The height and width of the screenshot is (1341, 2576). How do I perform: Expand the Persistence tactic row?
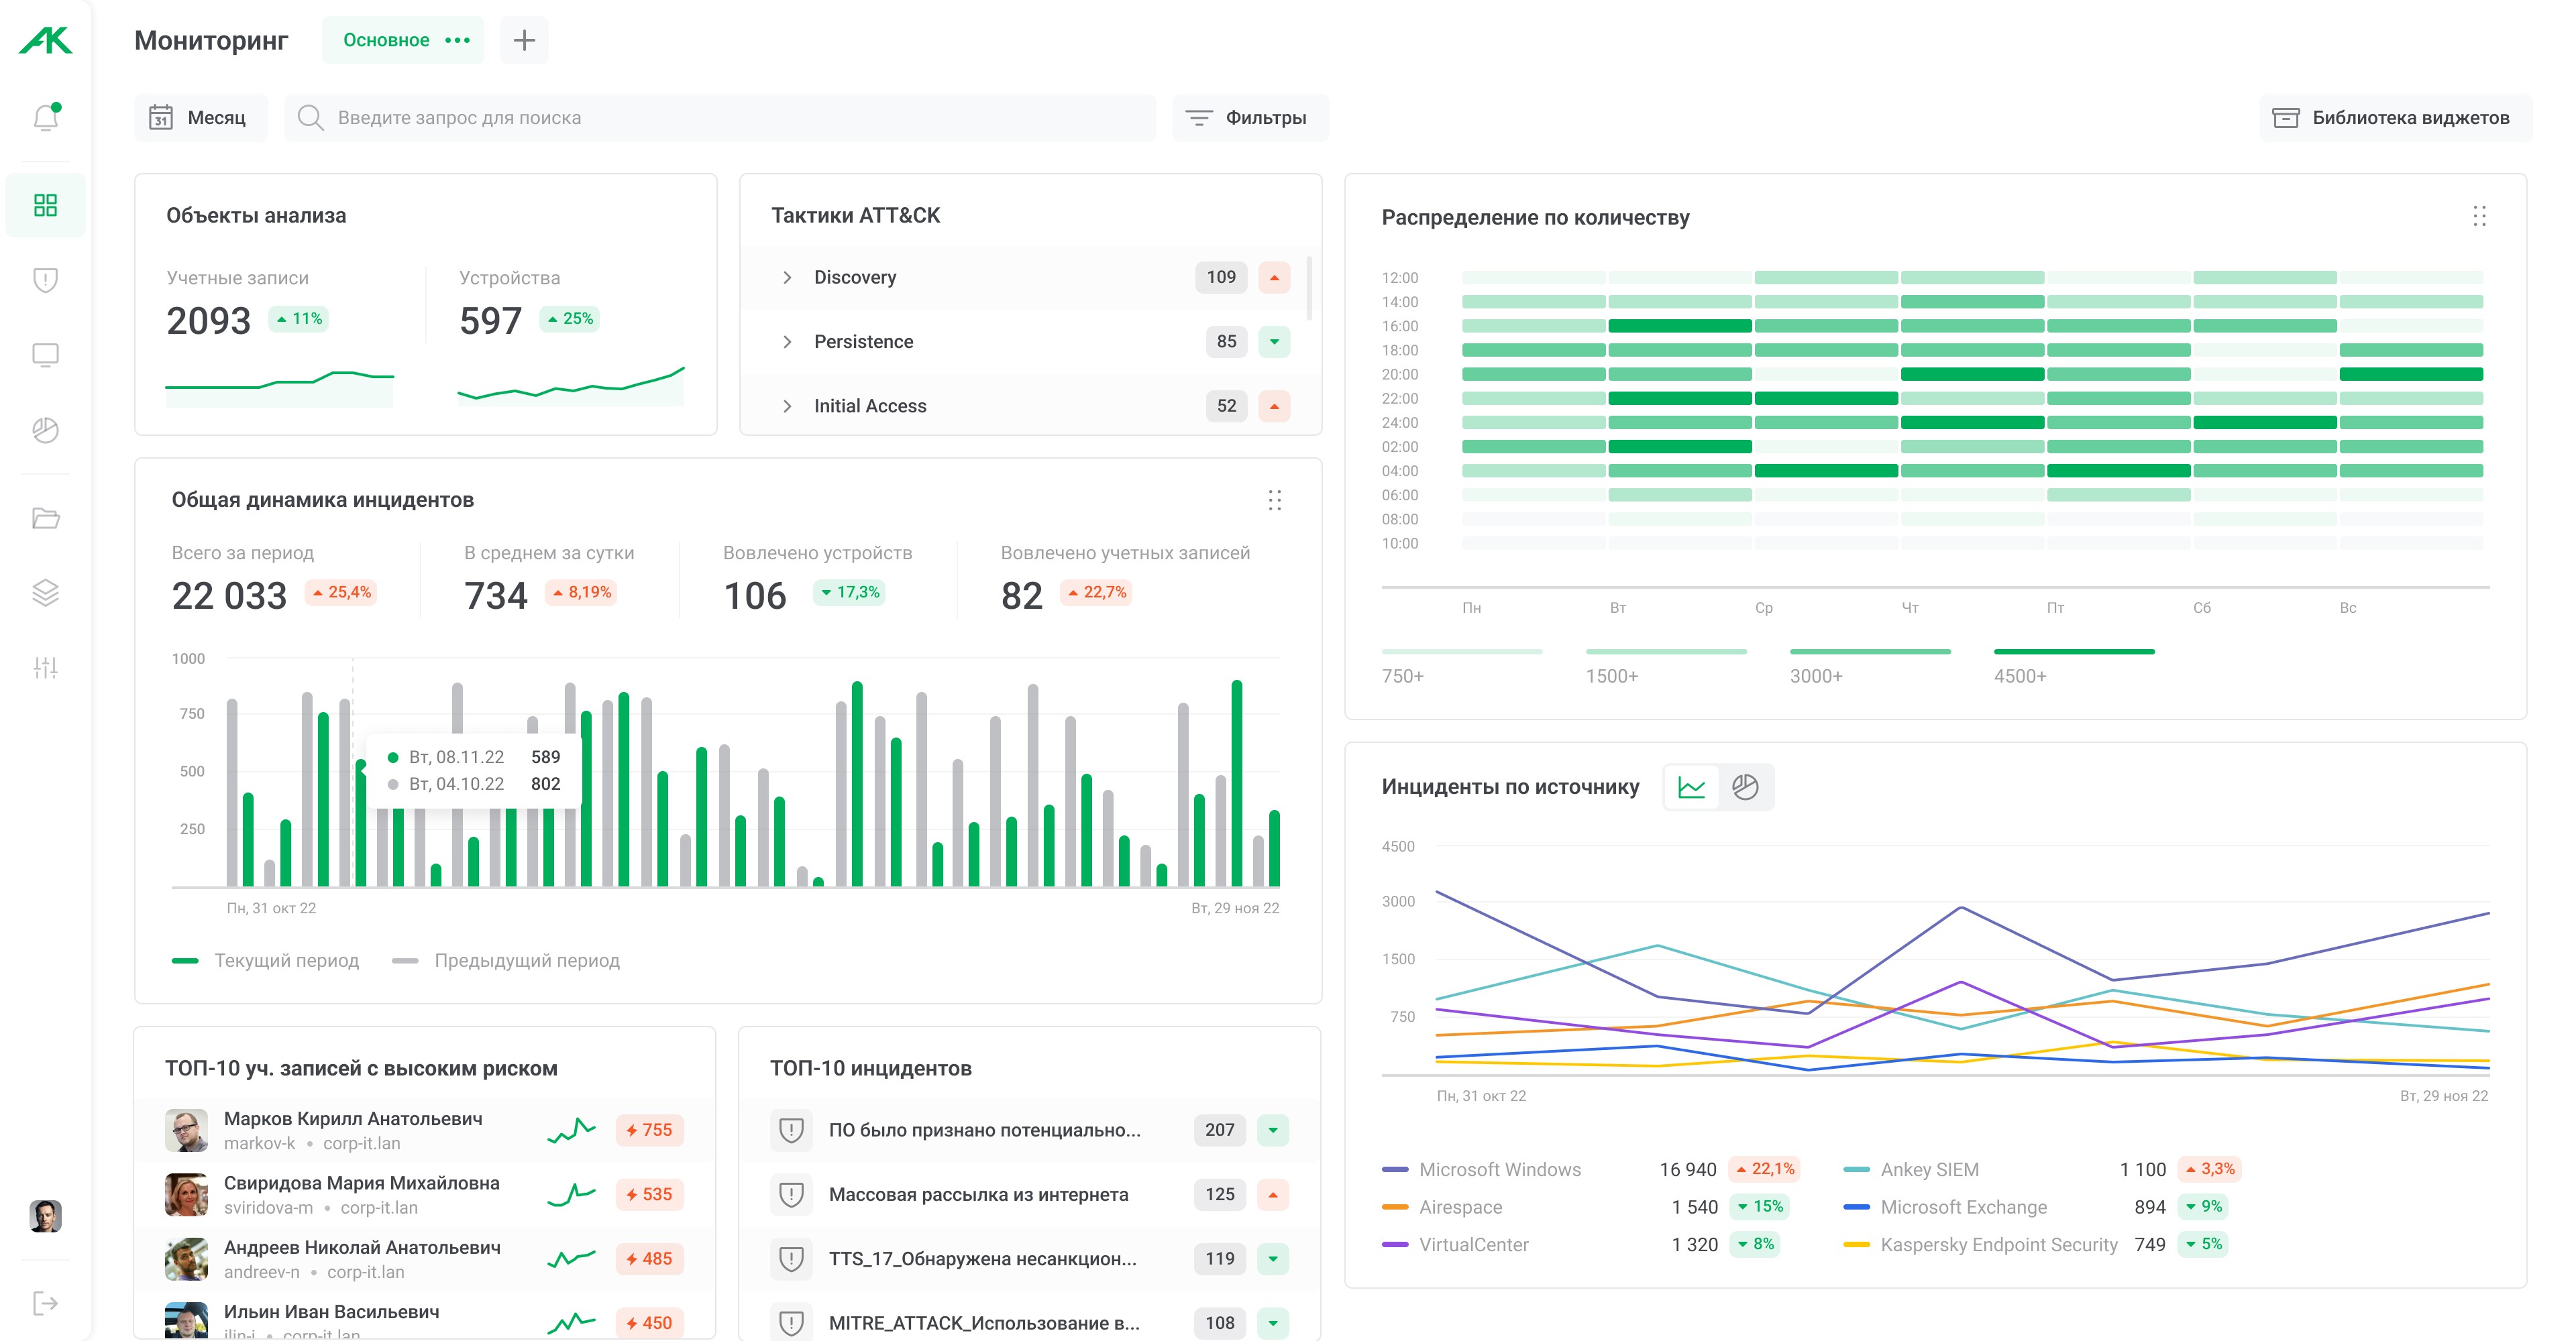click(787, 342)
